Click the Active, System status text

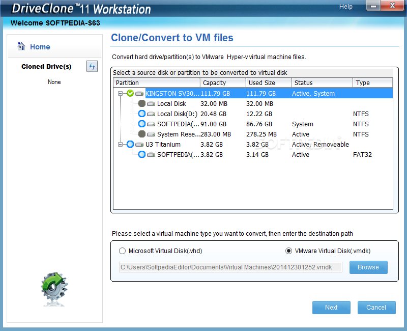(x=313, y=94)
